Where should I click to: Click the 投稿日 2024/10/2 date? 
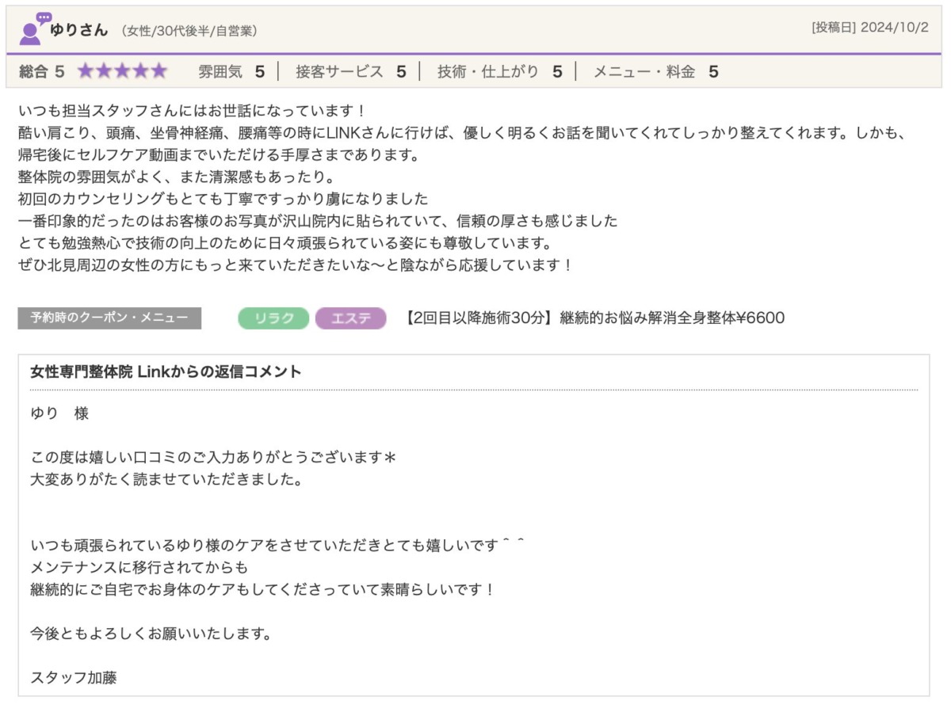pyautogui.click(x=870, y=27)
